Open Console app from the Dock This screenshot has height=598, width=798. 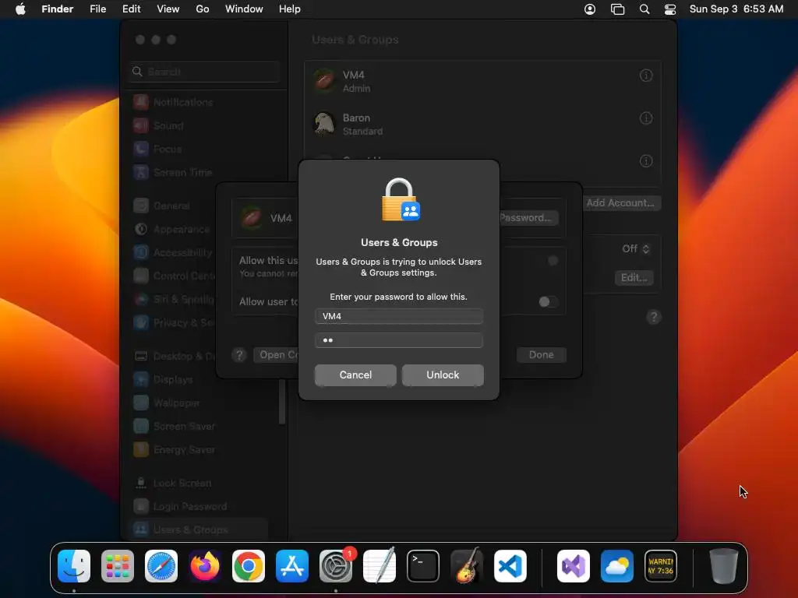661,566
